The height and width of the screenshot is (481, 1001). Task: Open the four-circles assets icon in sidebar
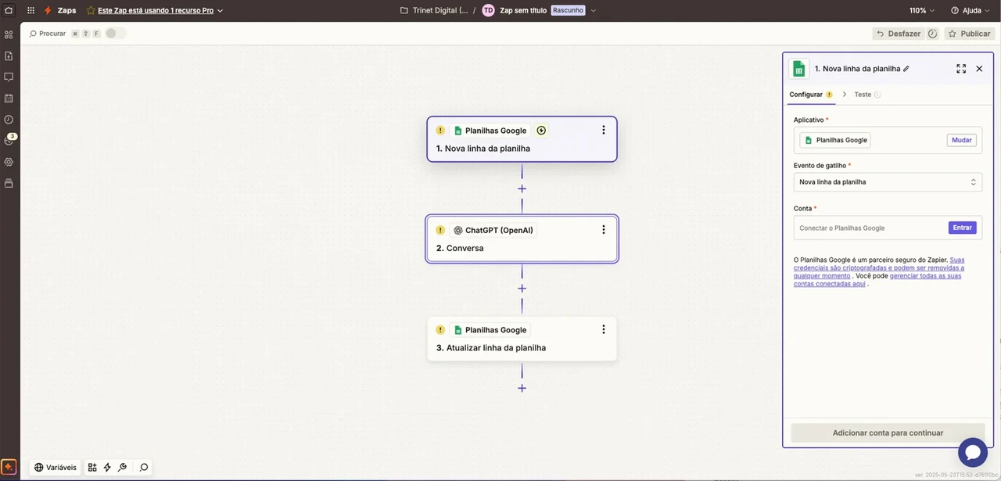[x=9, y=34]
